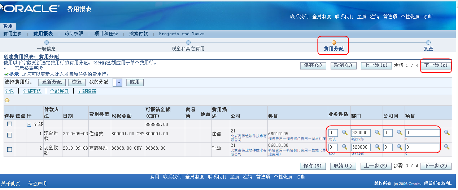Open 诊断 in the top header
Screen dimensions: 458x190
pyautogui.click(x=428, y=17)
